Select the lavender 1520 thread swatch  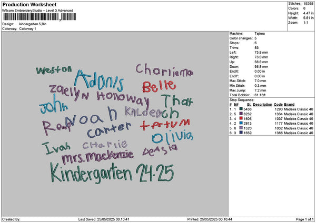(x=241, y=128)
